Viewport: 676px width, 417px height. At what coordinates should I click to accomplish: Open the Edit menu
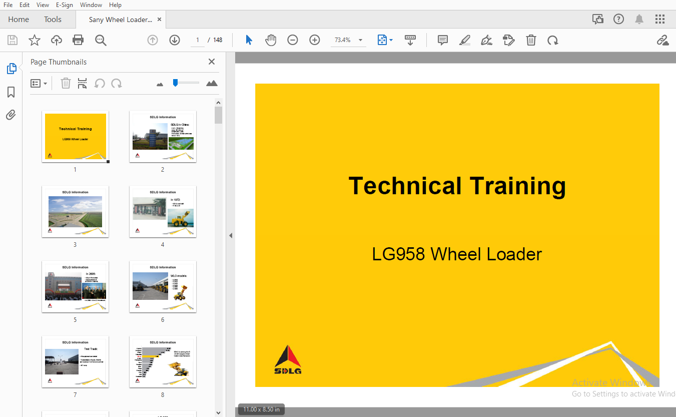25,5
